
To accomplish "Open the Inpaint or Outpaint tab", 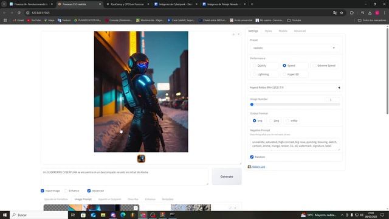I will click(109, 199).
